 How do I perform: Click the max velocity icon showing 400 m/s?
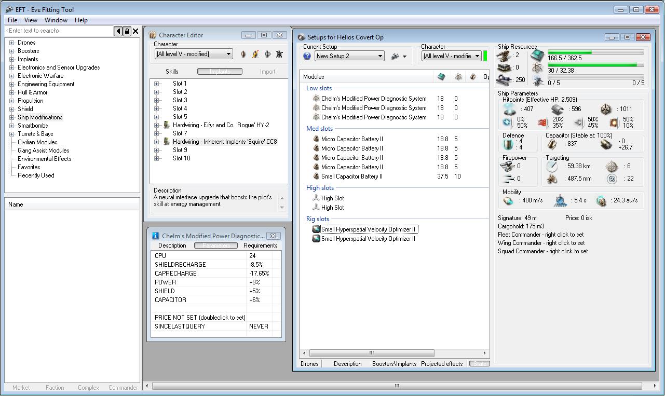[508, 200]
